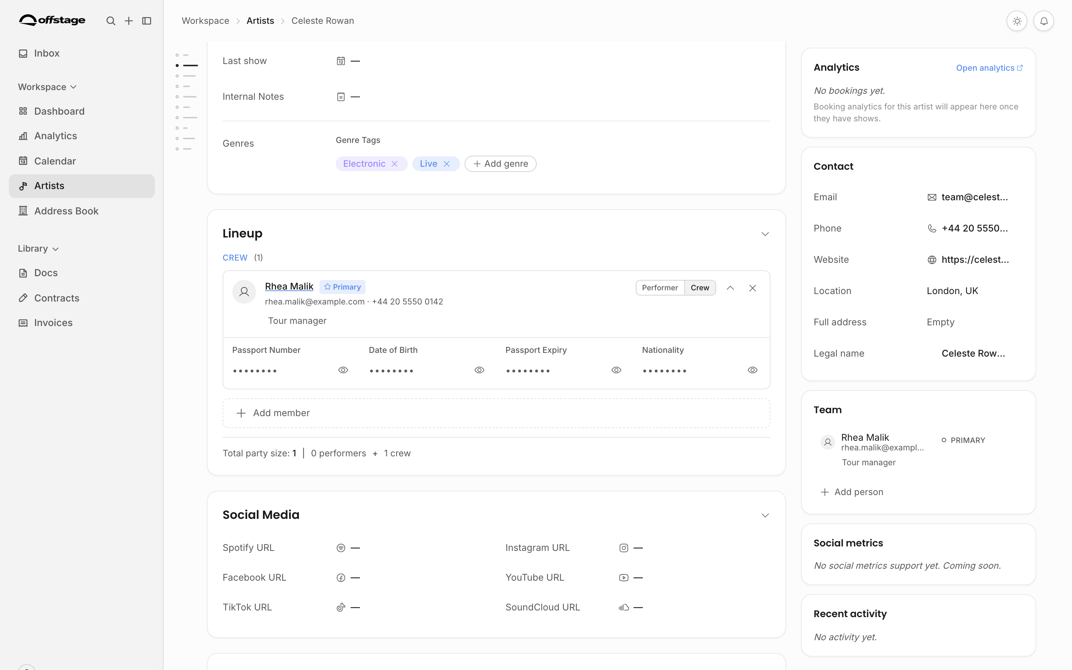Select Artists in the sidebar
The image size is (1072, 670).
pos(82,186)
